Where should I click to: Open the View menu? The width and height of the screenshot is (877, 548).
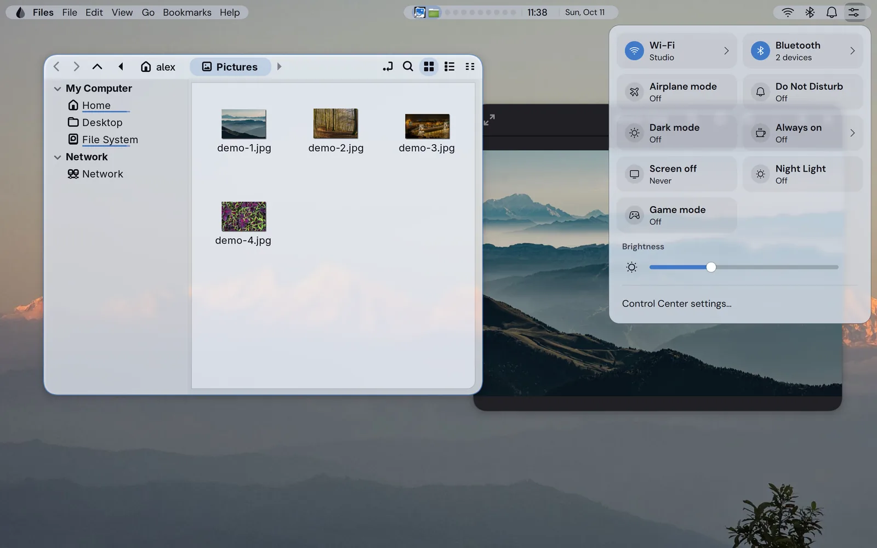122,12
